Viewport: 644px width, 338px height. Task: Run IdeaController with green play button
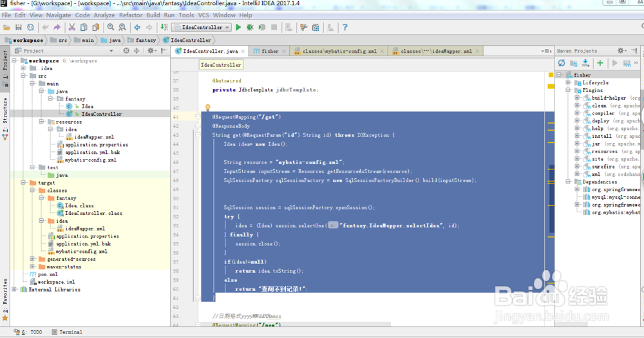pyautogui.click(x=238, y=28)
